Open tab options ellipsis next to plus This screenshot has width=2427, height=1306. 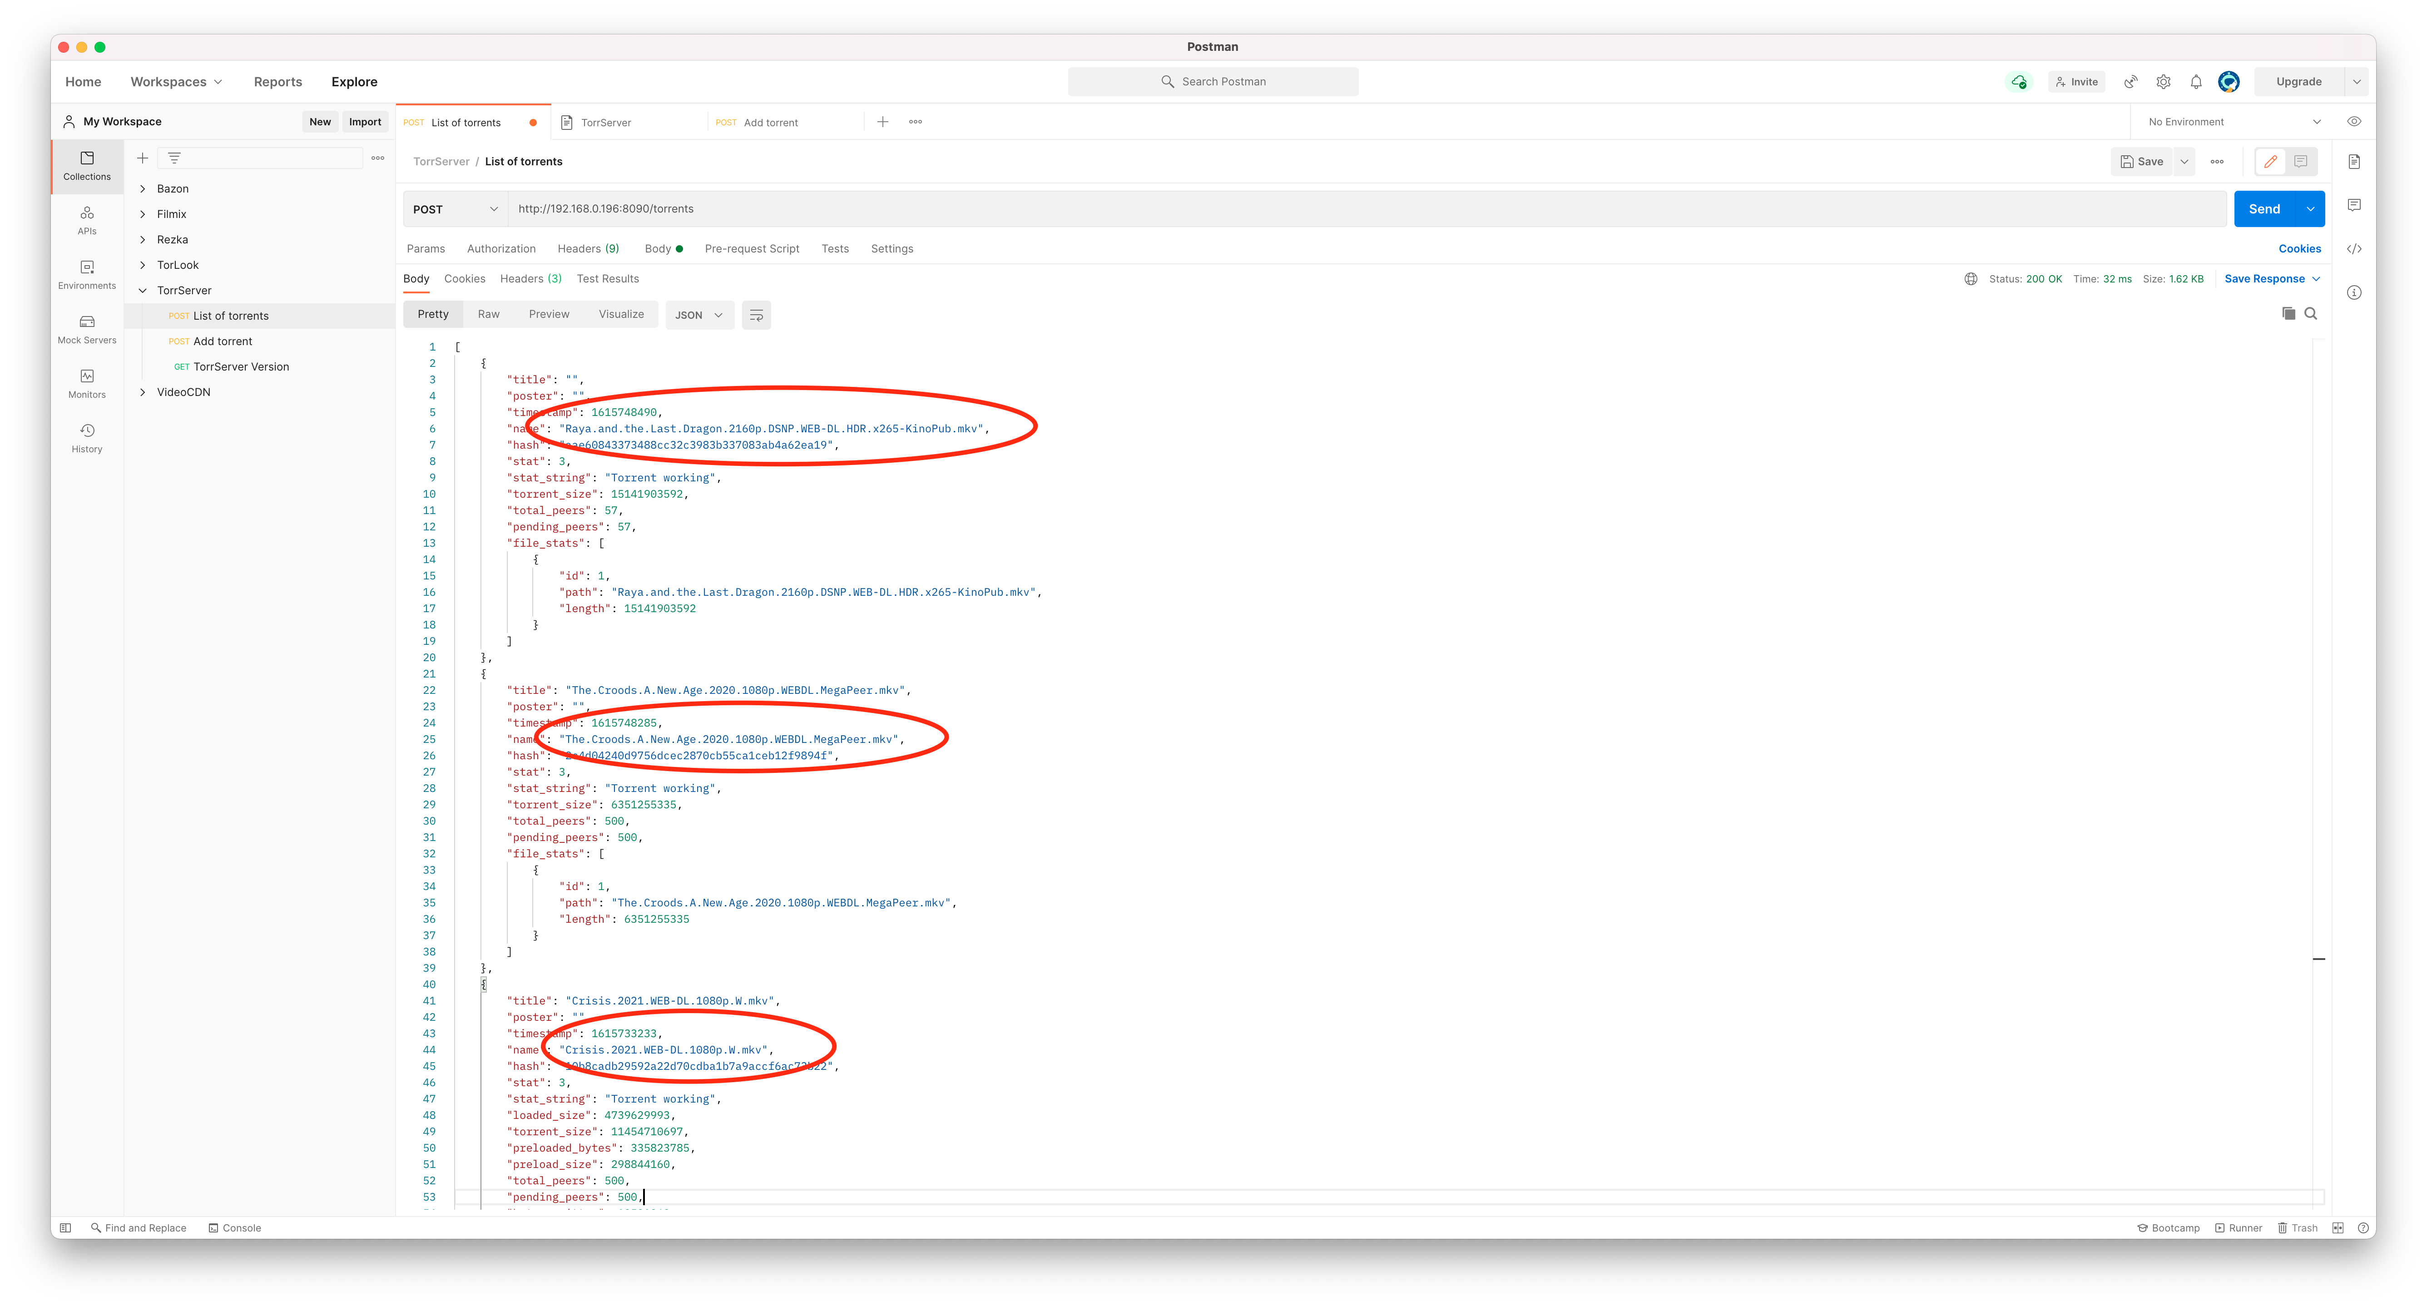pyautogui.click(x=916, y=122)
